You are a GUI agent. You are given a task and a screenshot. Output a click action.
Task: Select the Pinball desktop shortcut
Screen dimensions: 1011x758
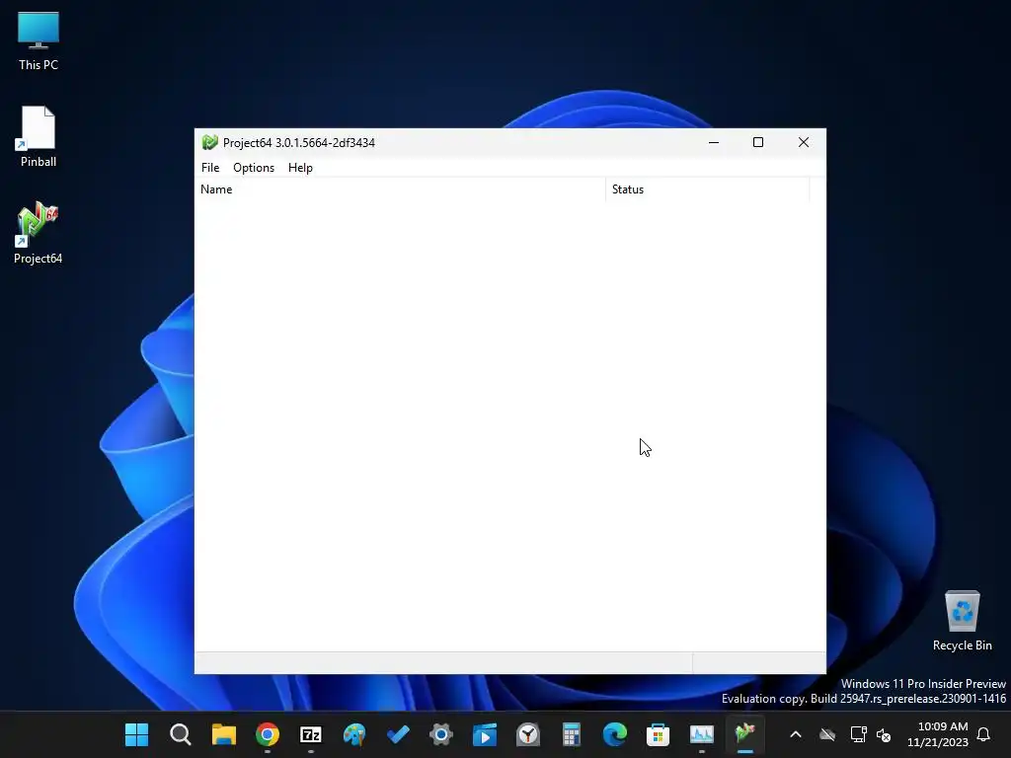pyautogui.click(x=39, y=136)
